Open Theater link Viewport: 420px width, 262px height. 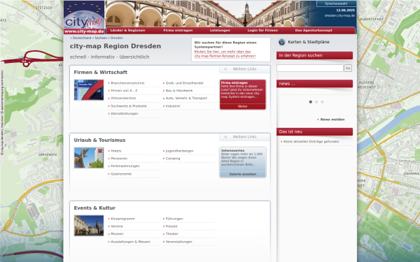pyautogui.click(x=171, y=234)
